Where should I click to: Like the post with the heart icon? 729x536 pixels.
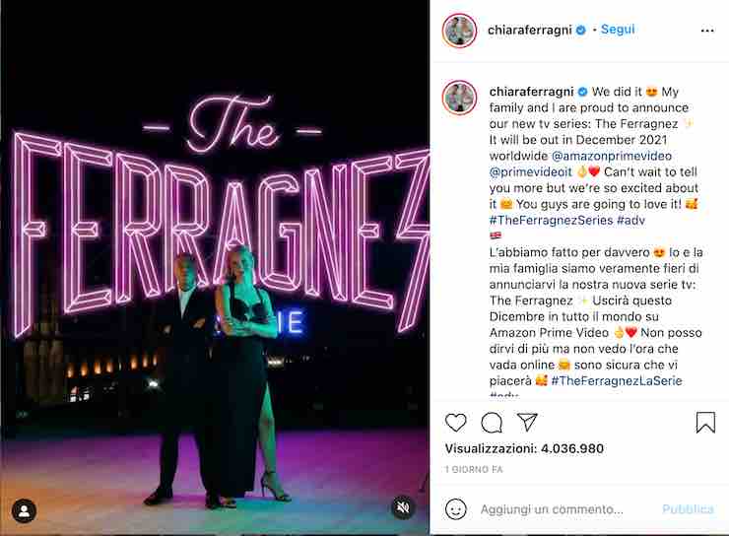point(455,422)
